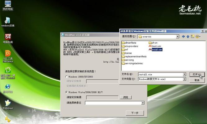Click the 取消 (Cancel) button
This screenshot has height=124, width=207.
point(197,80)
